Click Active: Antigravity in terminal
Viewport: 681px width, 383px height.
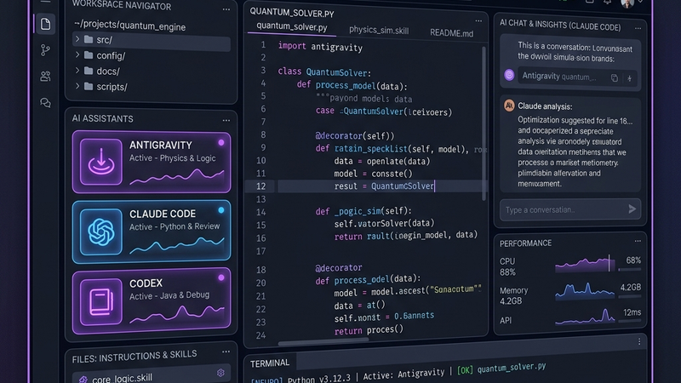click(403, 374)
